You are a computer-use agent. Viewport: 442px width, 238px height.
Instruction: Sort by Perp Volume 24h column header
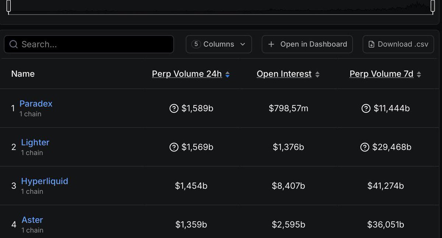[187, 74]
